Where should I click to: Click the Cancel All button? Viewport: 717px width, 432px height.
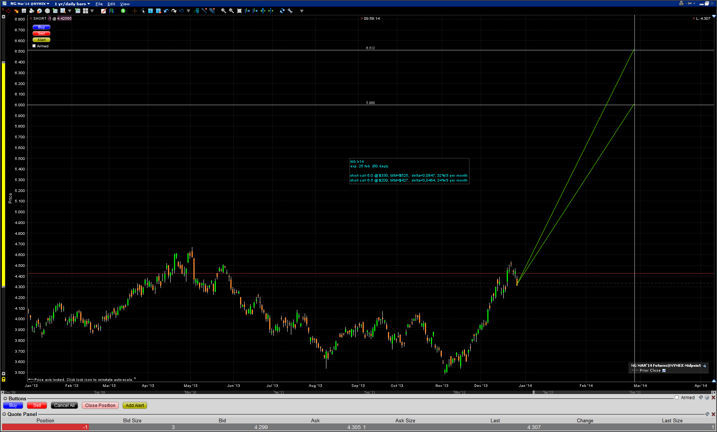point(64,406)
